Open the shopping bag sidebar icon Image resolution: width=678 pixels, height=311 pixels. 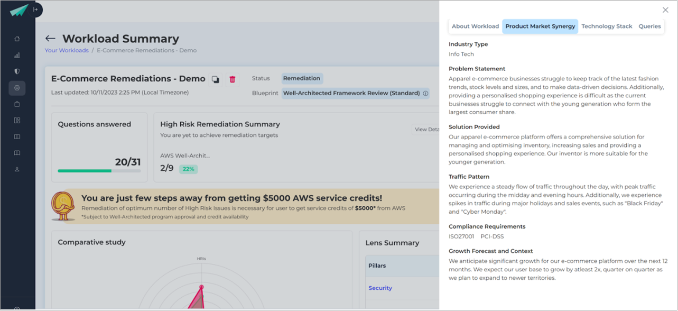(x=17, y=104)
